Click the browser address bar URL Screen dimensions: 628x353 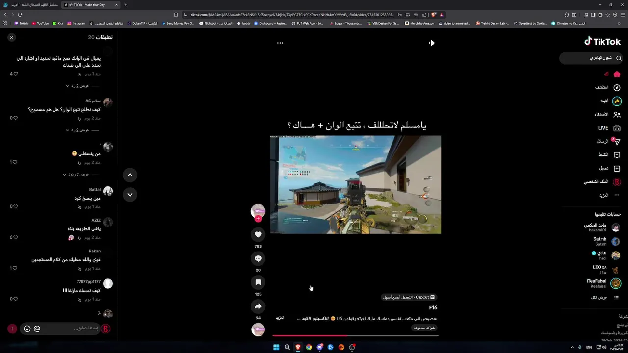click(x=292, y=15)
